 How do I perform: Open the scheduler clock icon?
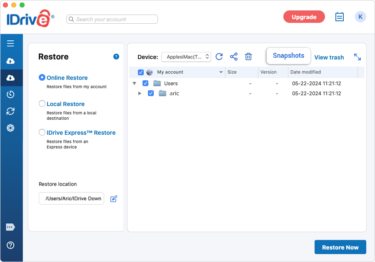[x=10, y=94]
